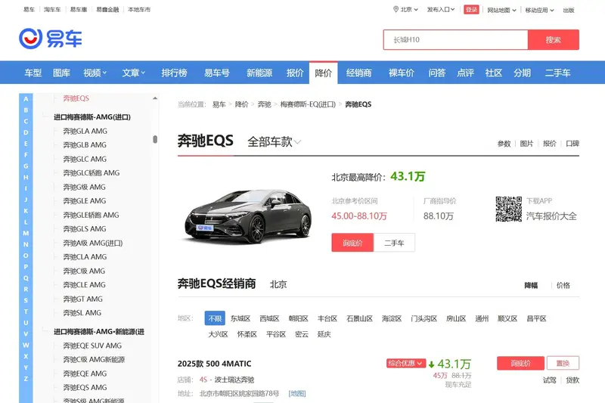Sort dealers by 降幅
Viewport: 605px width, 403px height.
pos(531,285)
